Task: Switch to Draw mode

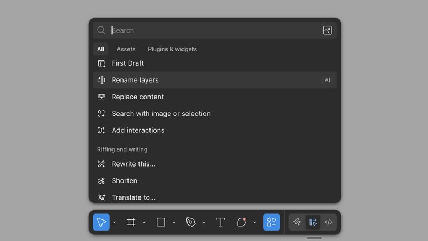Action: pyautogui.click(x=297, y=222)
